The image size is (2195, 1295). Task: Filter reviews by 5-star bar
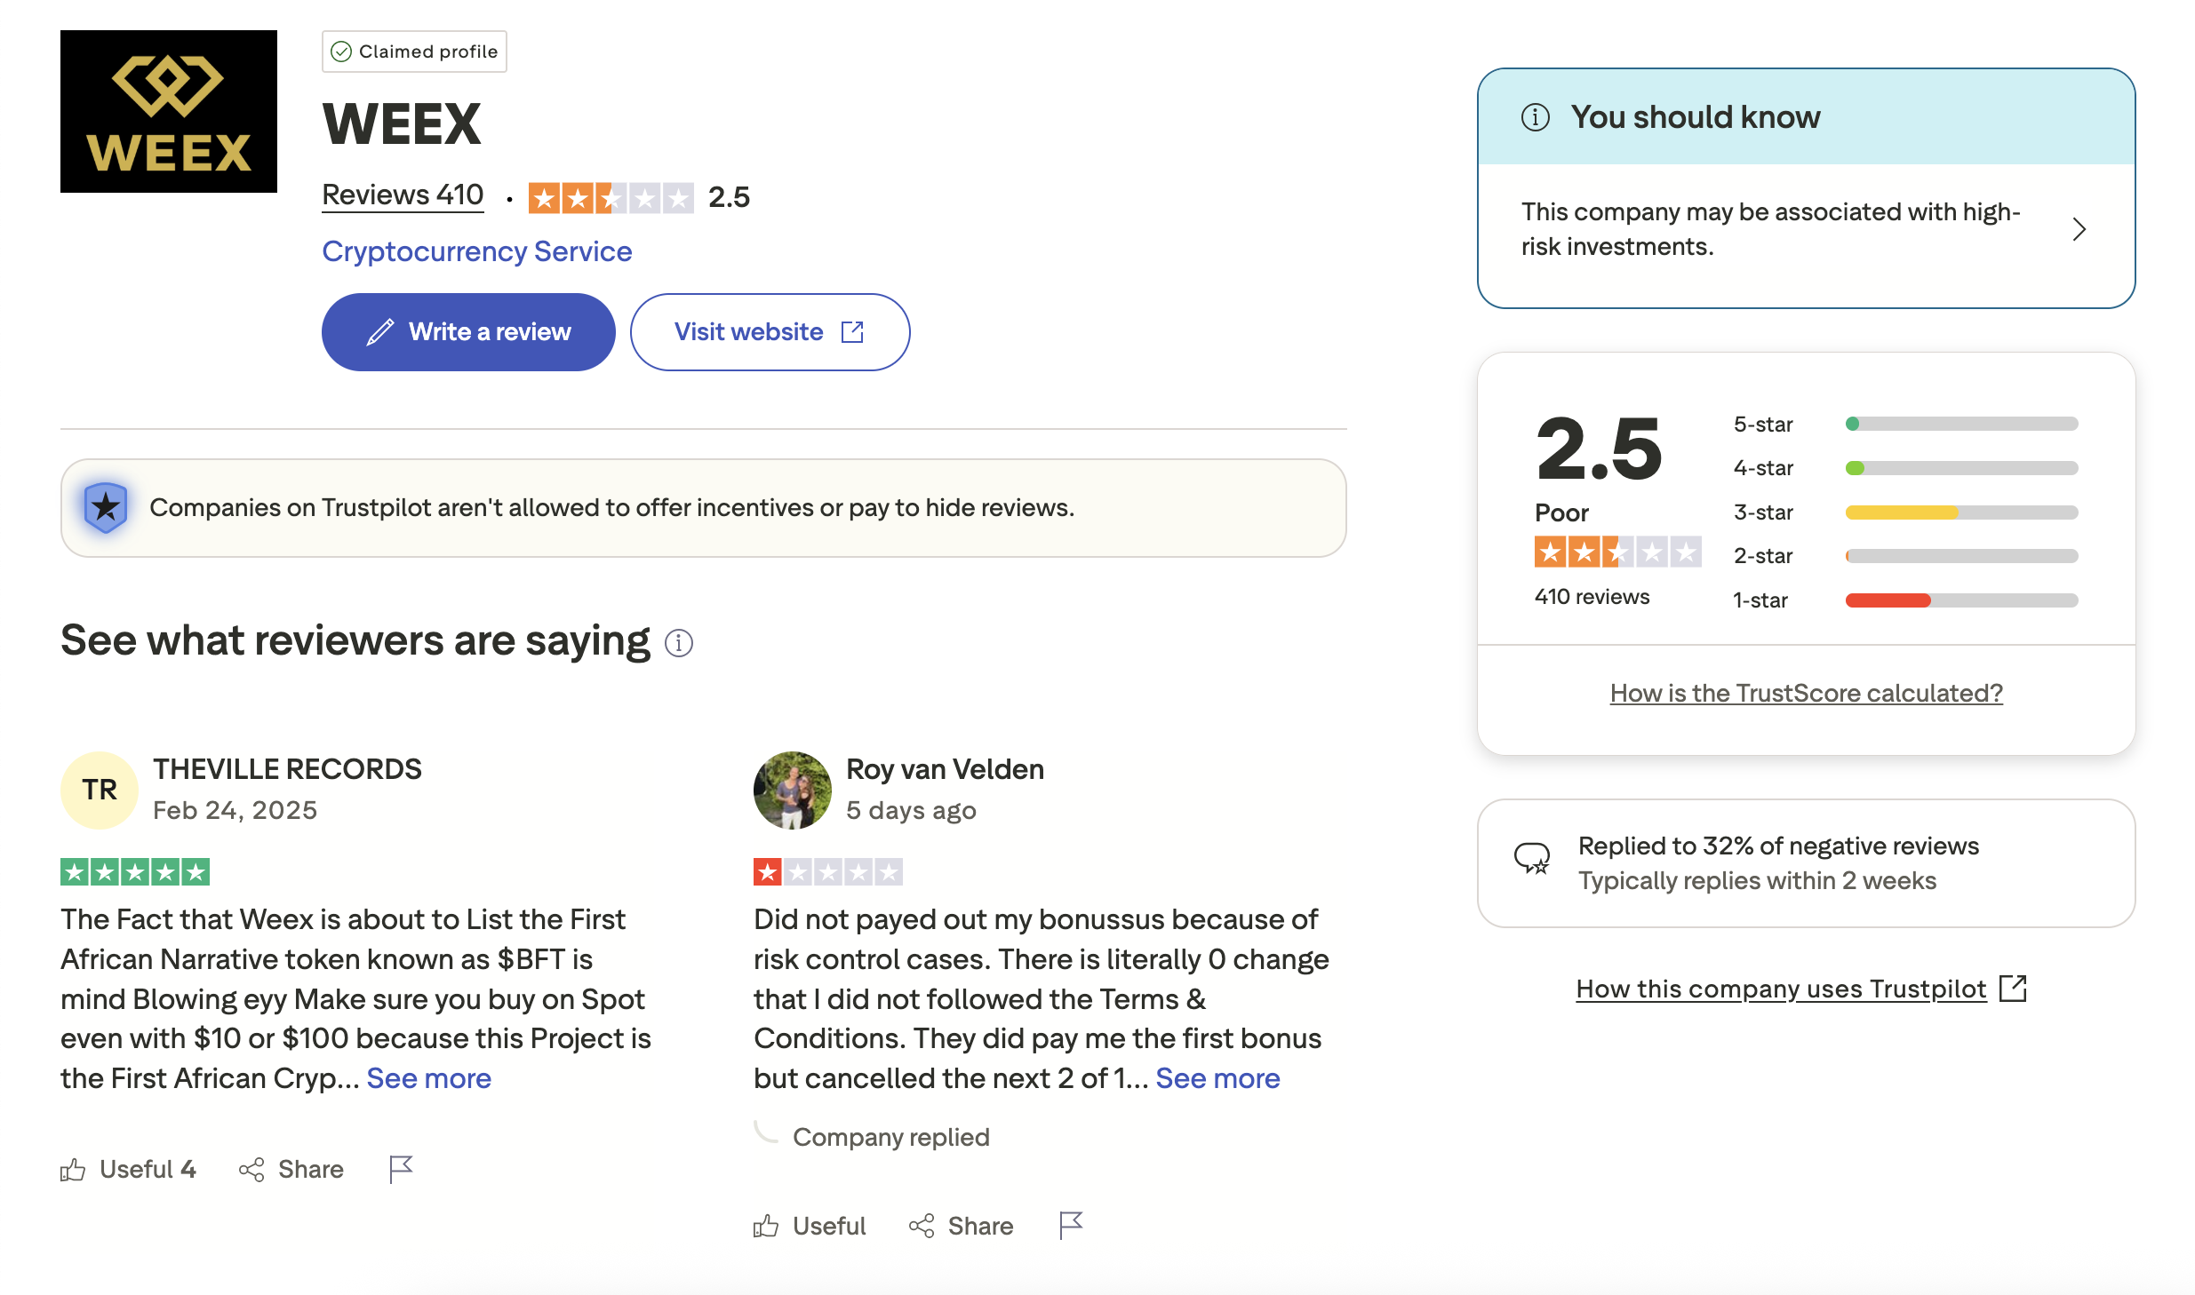coord(1960,424)
